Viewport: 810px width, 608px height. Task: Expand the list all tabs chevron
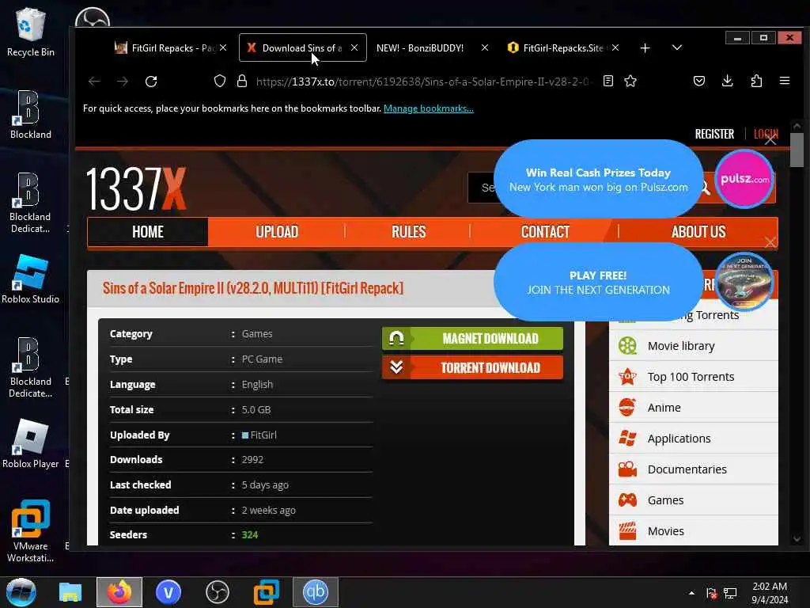(677, 47)
